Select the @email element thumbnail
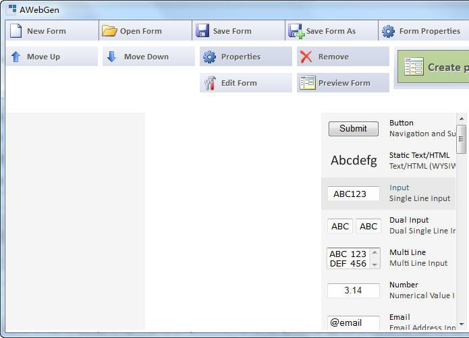 pos(353,322)
